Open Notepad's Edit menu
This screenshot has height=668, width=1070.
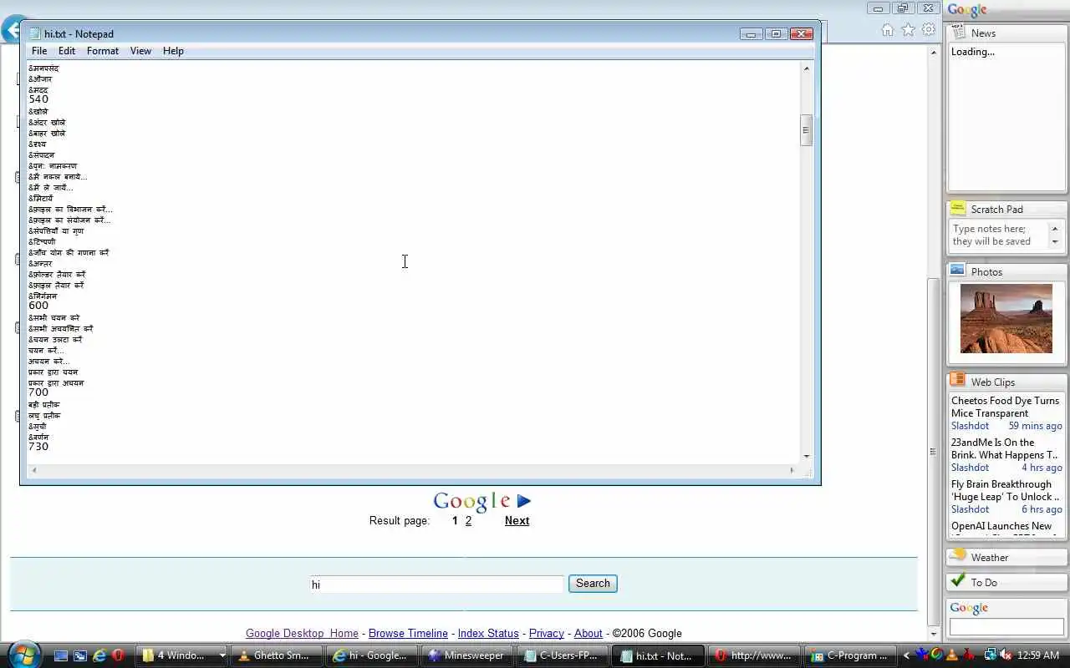tap(67, 51)
